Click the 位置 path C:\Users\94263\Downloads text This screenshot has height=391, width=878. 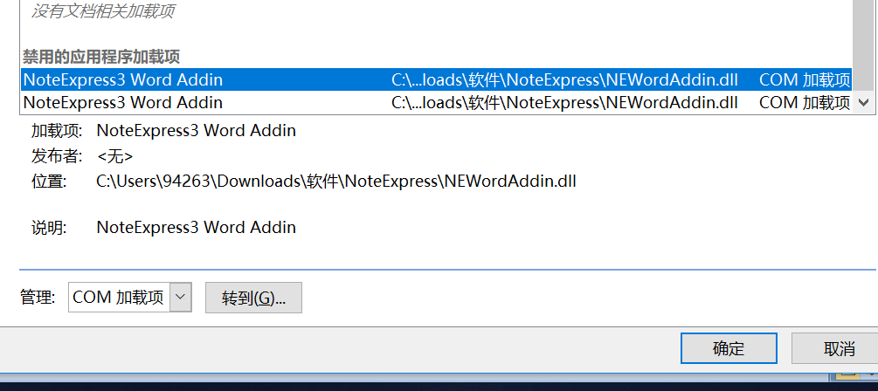336,182
